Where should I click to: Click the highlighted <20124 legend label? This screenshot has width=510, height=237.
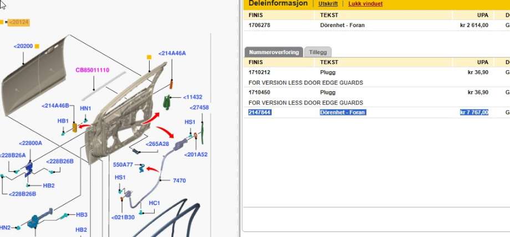tap(18, 22)
